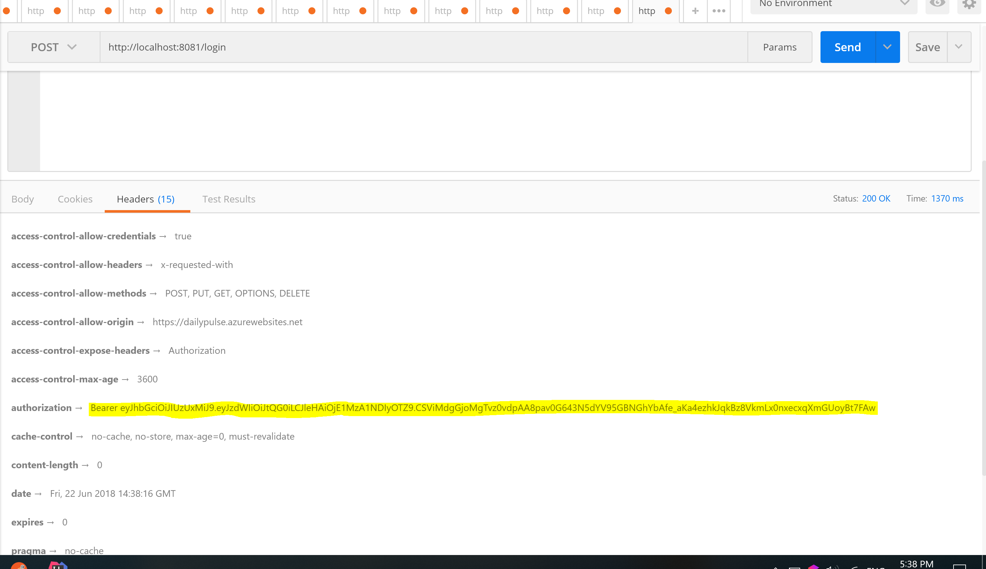Open the Save options dropdown arrow

[x=958, y=47]
